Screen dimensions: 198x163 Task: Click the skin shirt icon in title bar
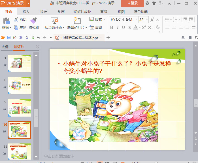[x=154, y=3]
